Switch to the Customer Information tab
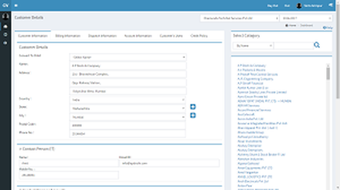Screen dimensions: 340x190 [x=33, y=36]
